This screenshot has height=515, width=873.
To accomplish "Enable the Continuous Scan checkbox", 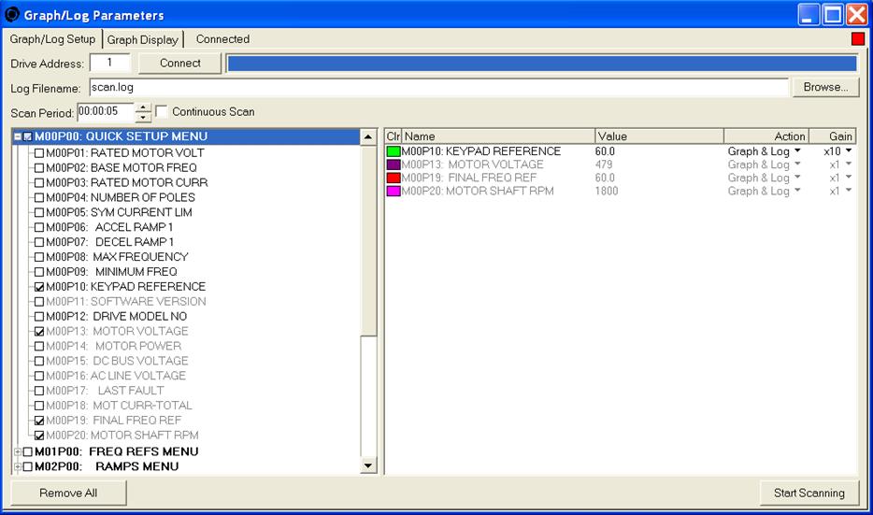I will tap(162, 112).
